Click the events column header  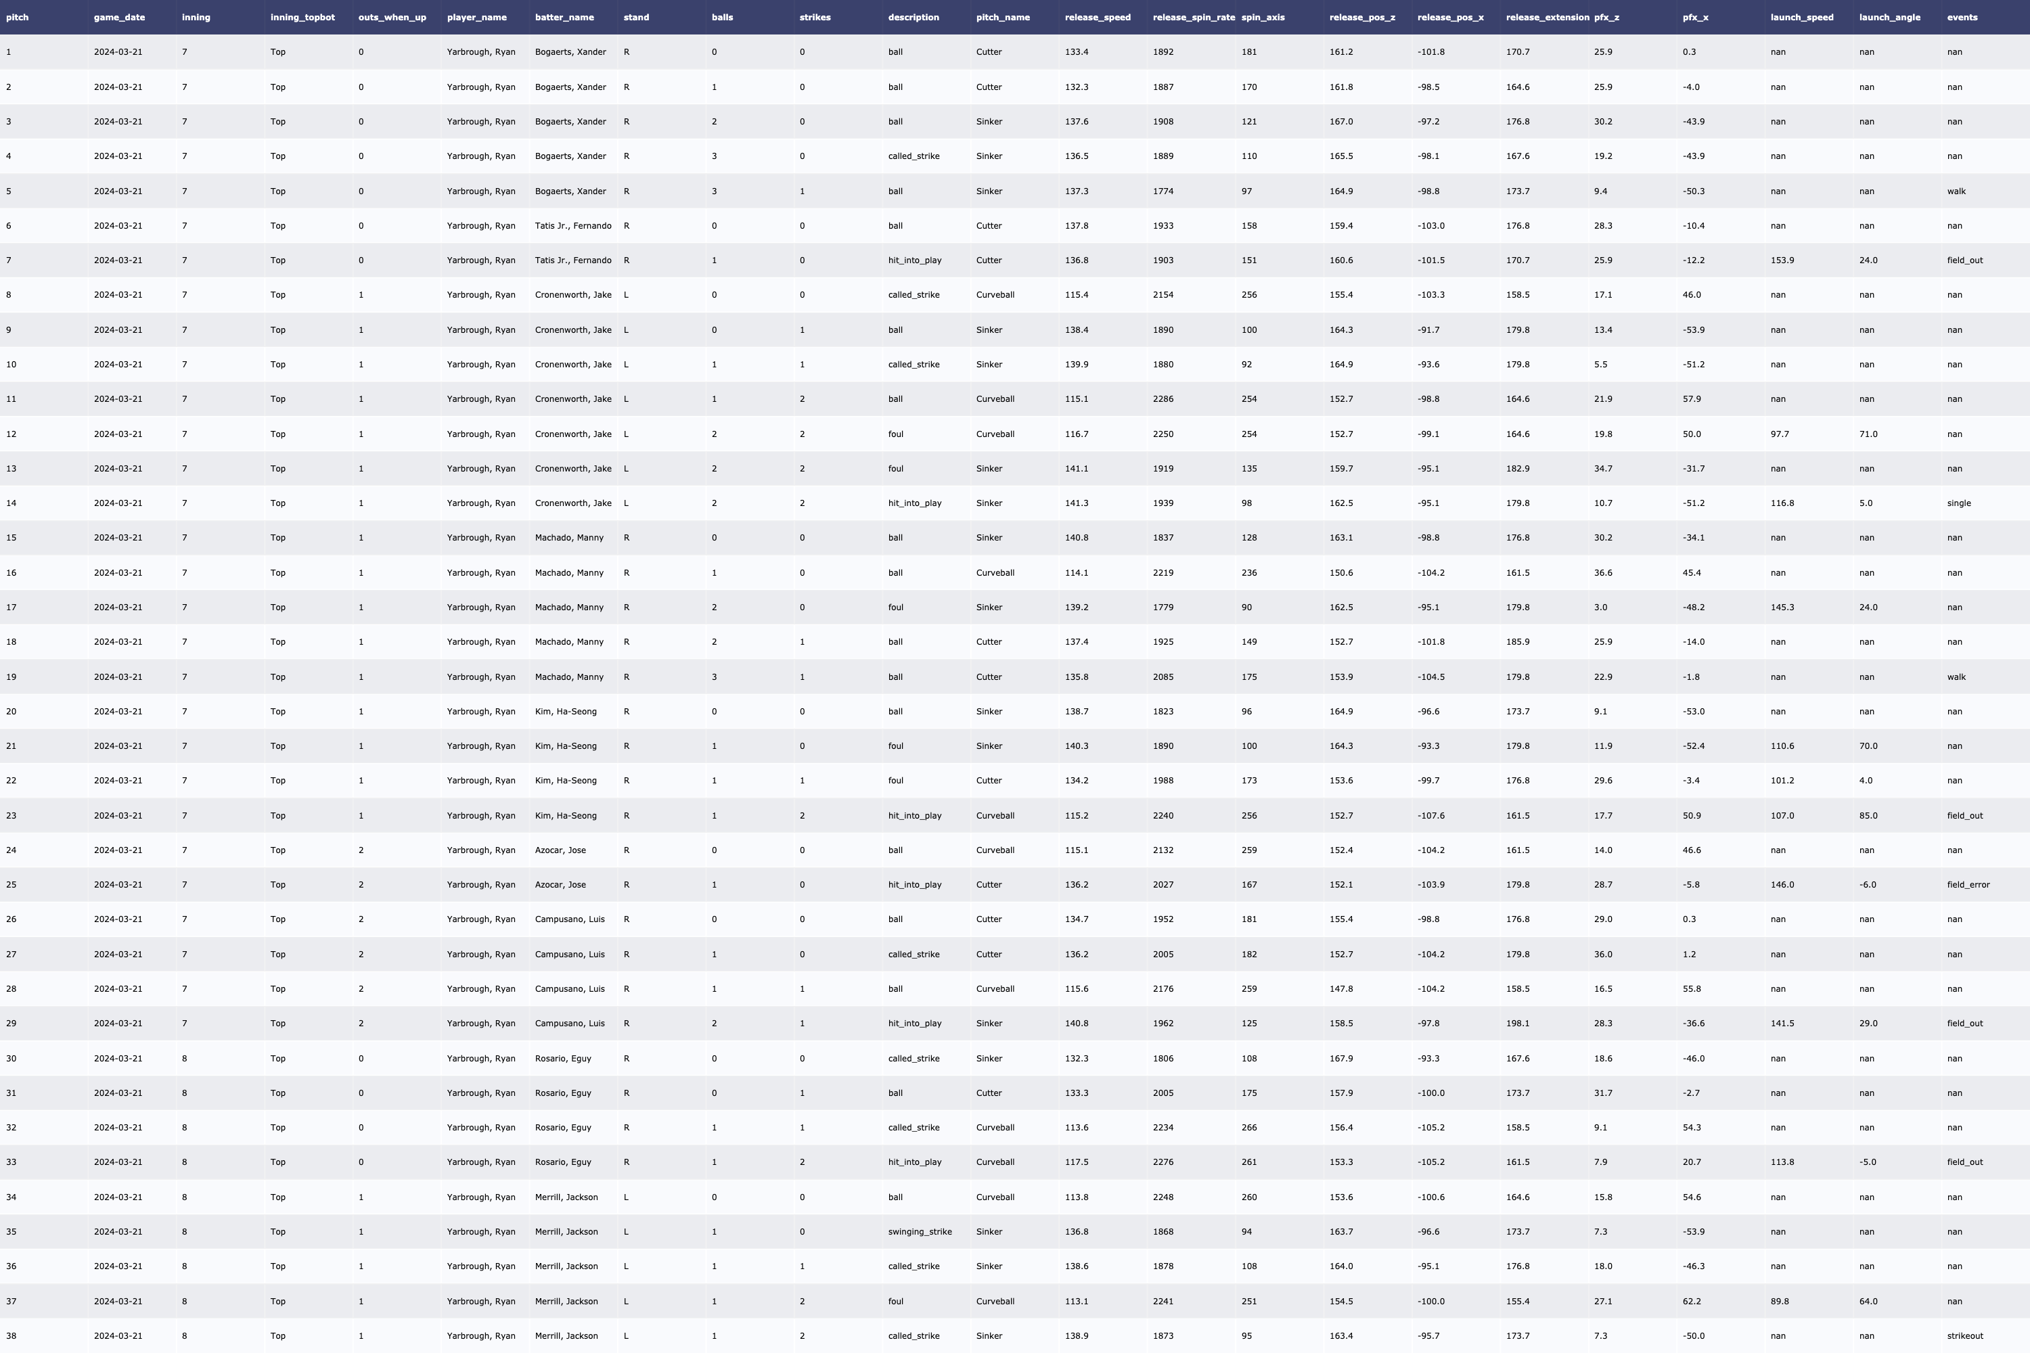[1962, 18]
